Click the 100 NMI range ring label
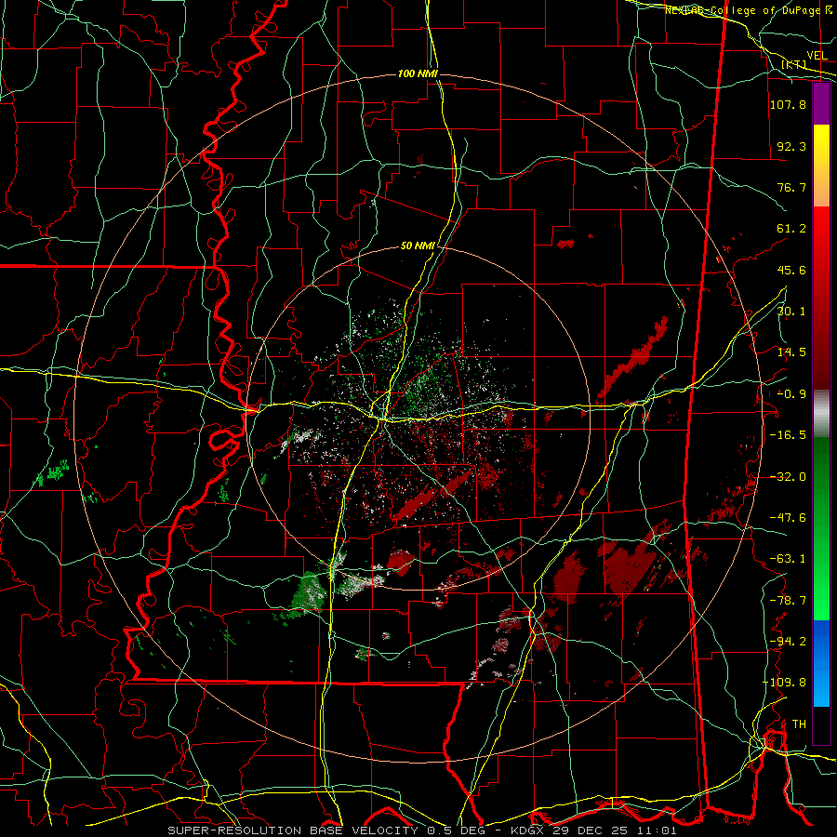 click(x=418, y=73)
